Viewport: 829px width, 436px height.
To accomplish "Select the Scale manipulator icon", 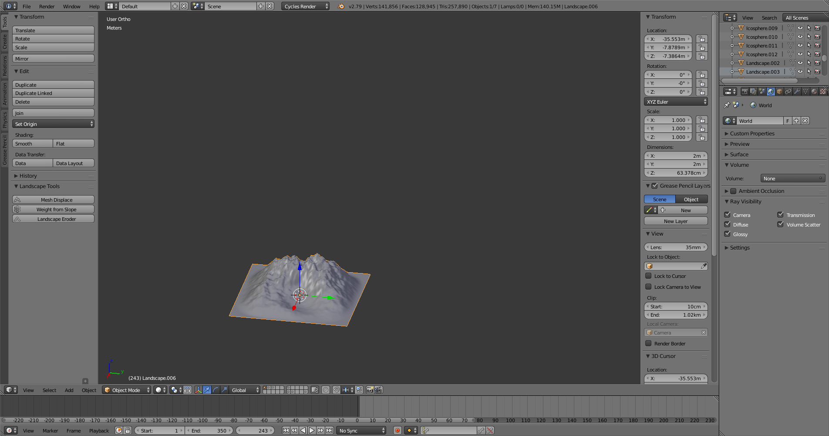I will (x=224, y=390).
